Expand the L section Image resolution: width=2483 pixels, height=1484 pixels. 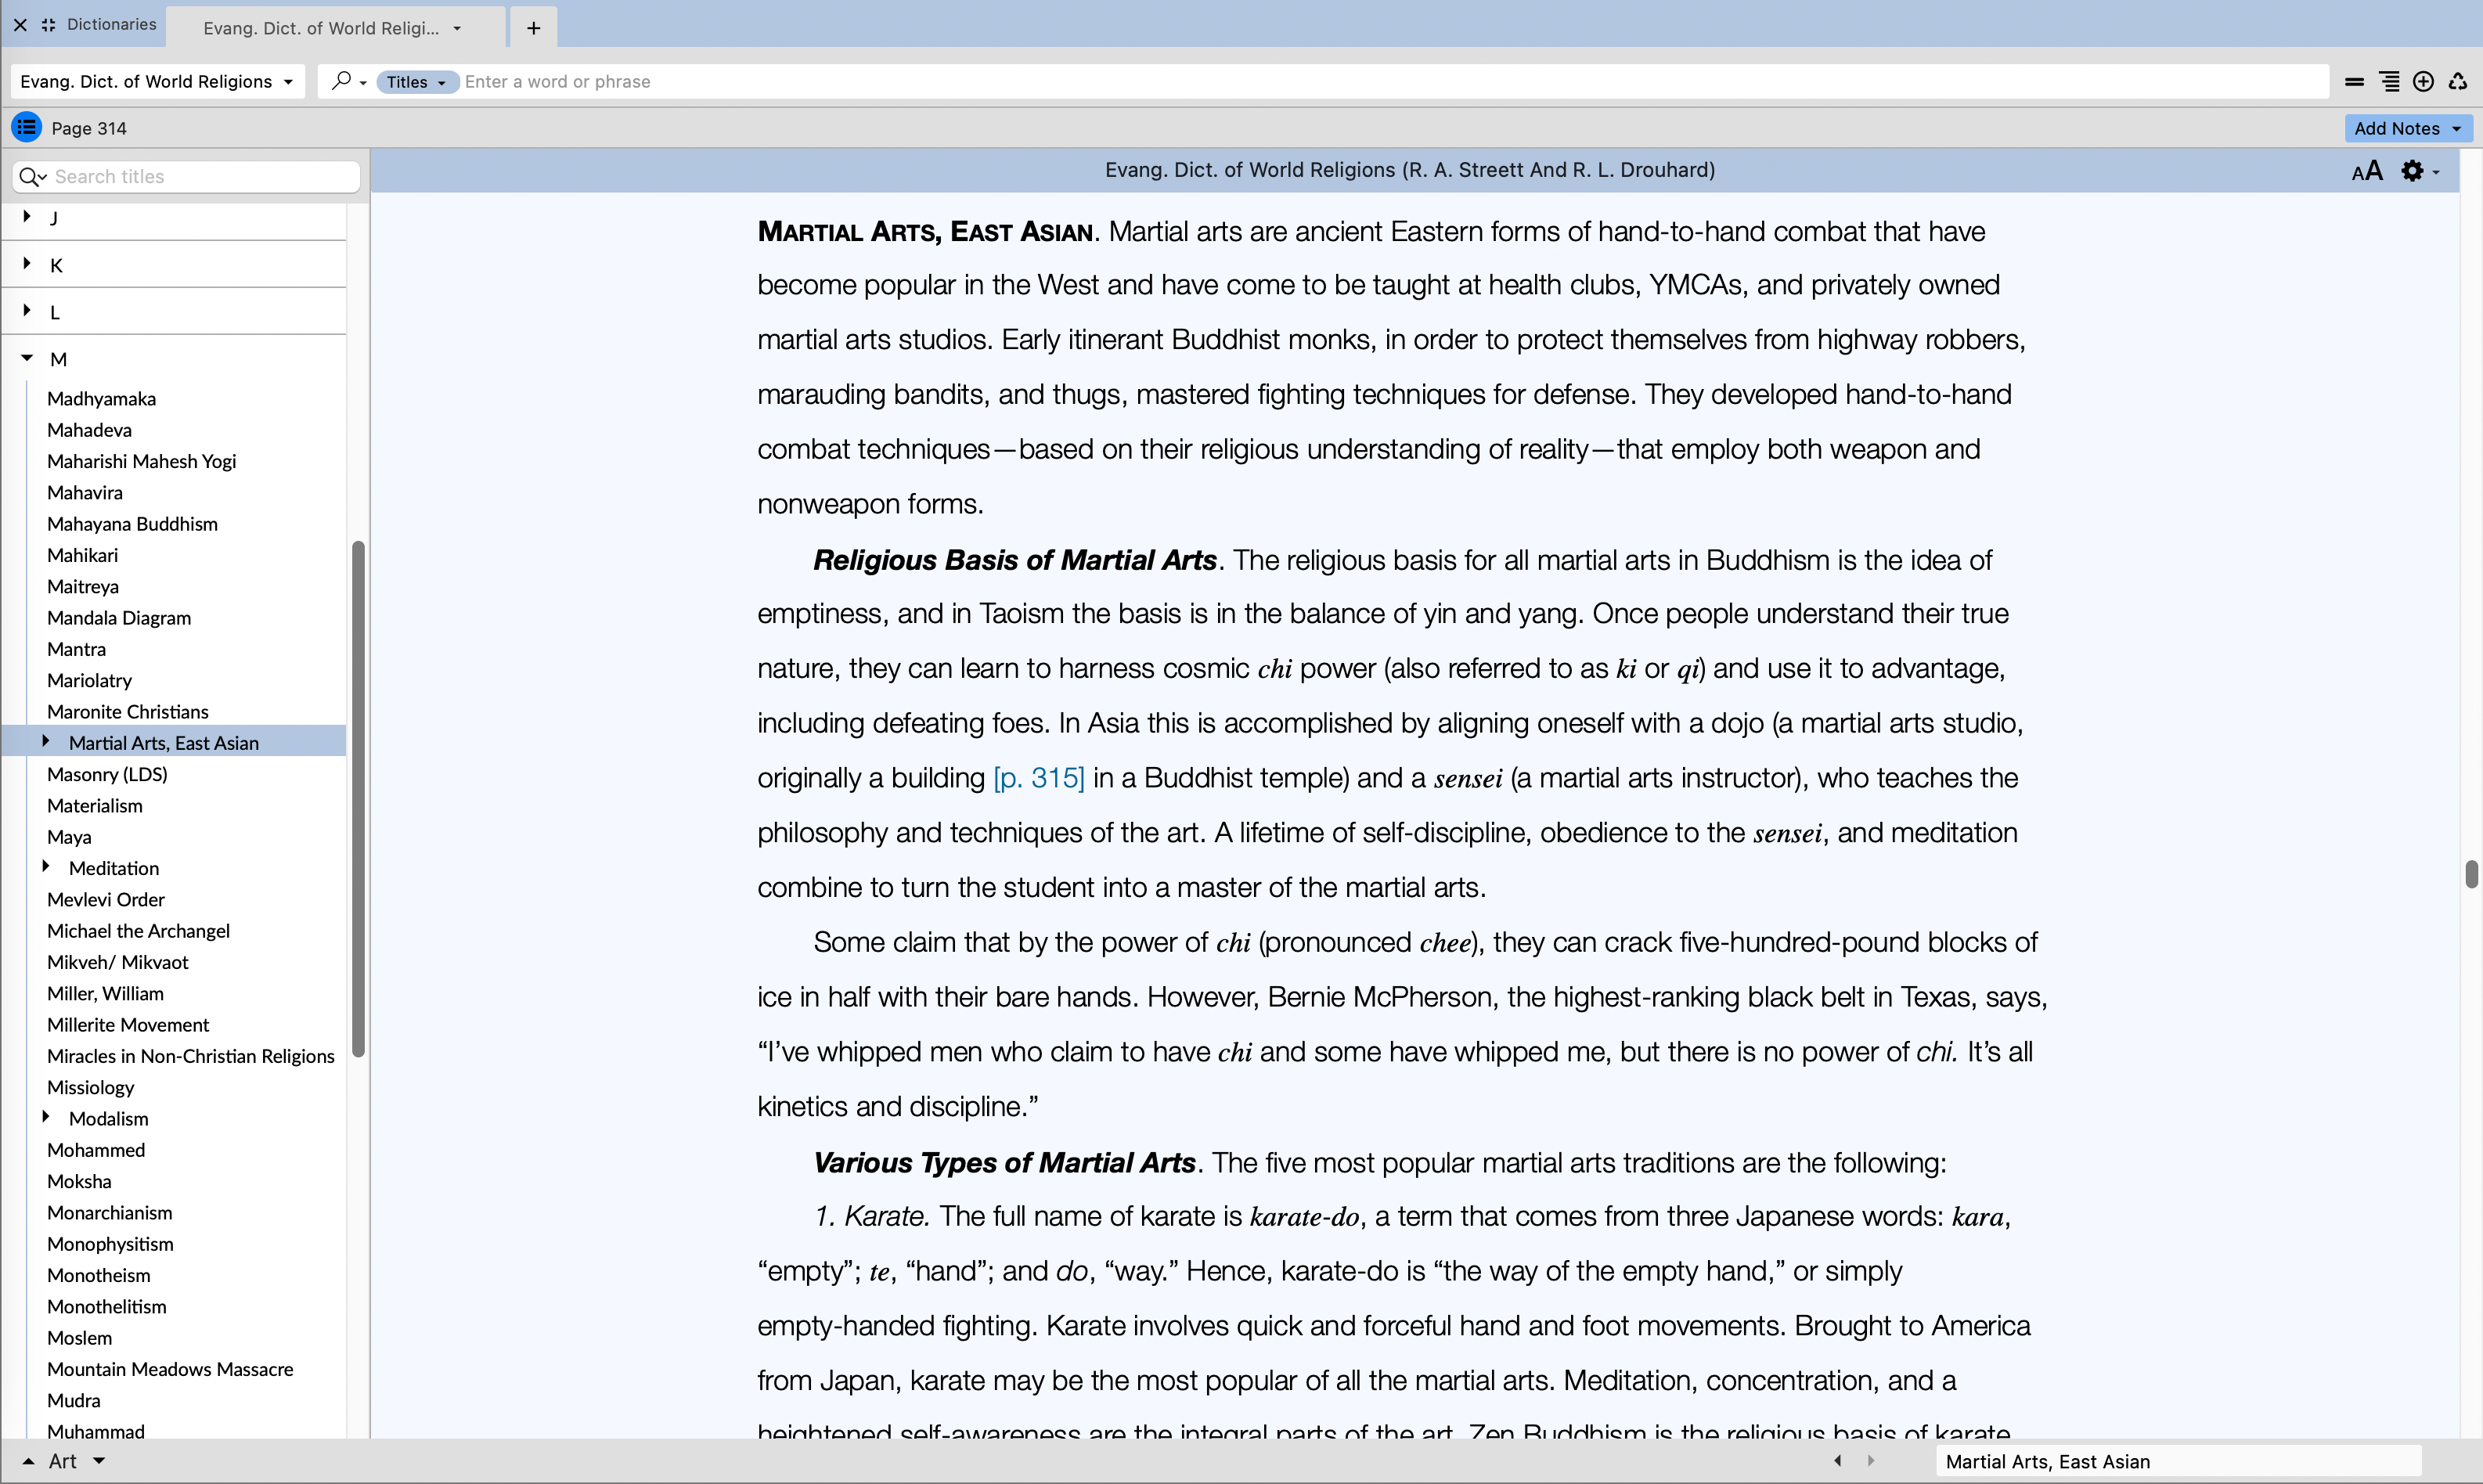point(27,311)
